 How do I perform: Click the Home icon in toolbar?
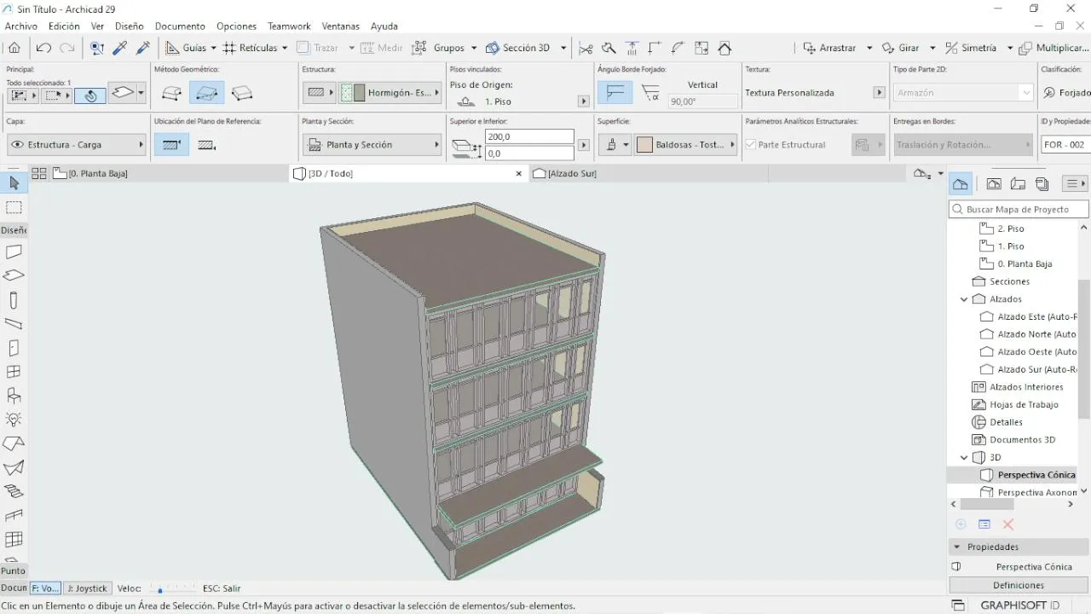(x=14, y=48)
